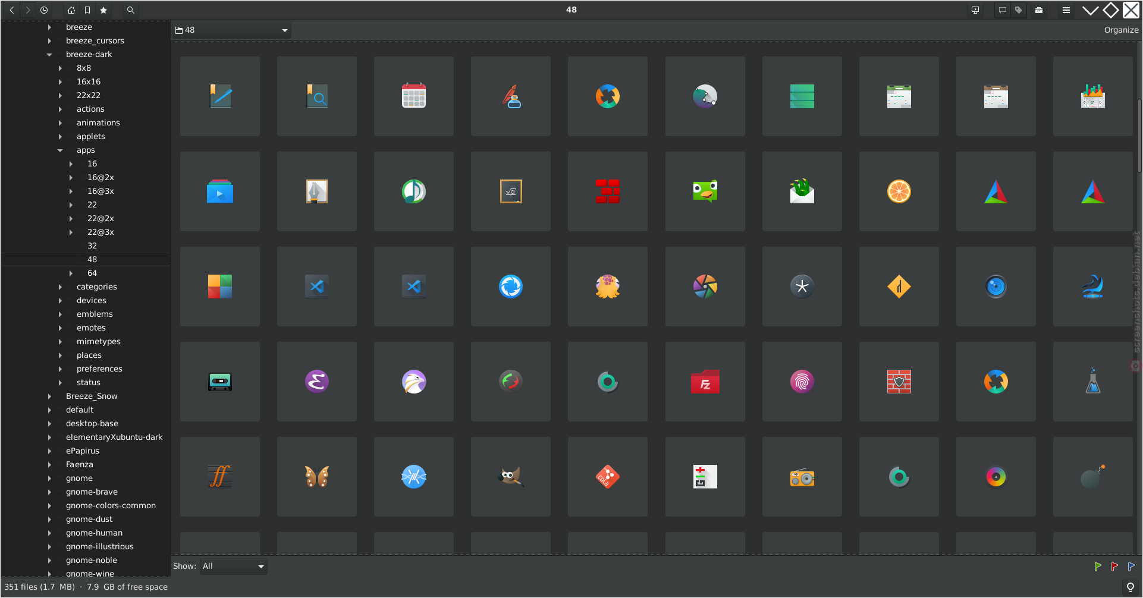The width and height of the screenshot is (1143, 598).
Task: Select the colorful aperture icon thumbnail
Action: pos(705,287)
